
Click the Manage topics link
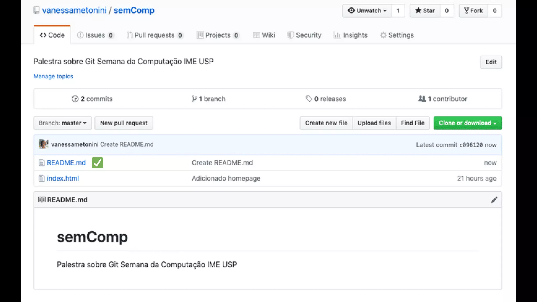[53, 76]
